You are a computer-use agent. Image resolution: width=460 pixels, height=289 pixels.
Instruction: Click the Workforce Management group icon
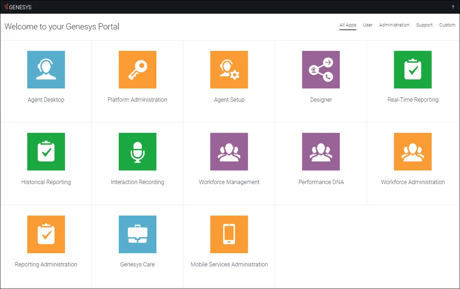pos(229,152)
